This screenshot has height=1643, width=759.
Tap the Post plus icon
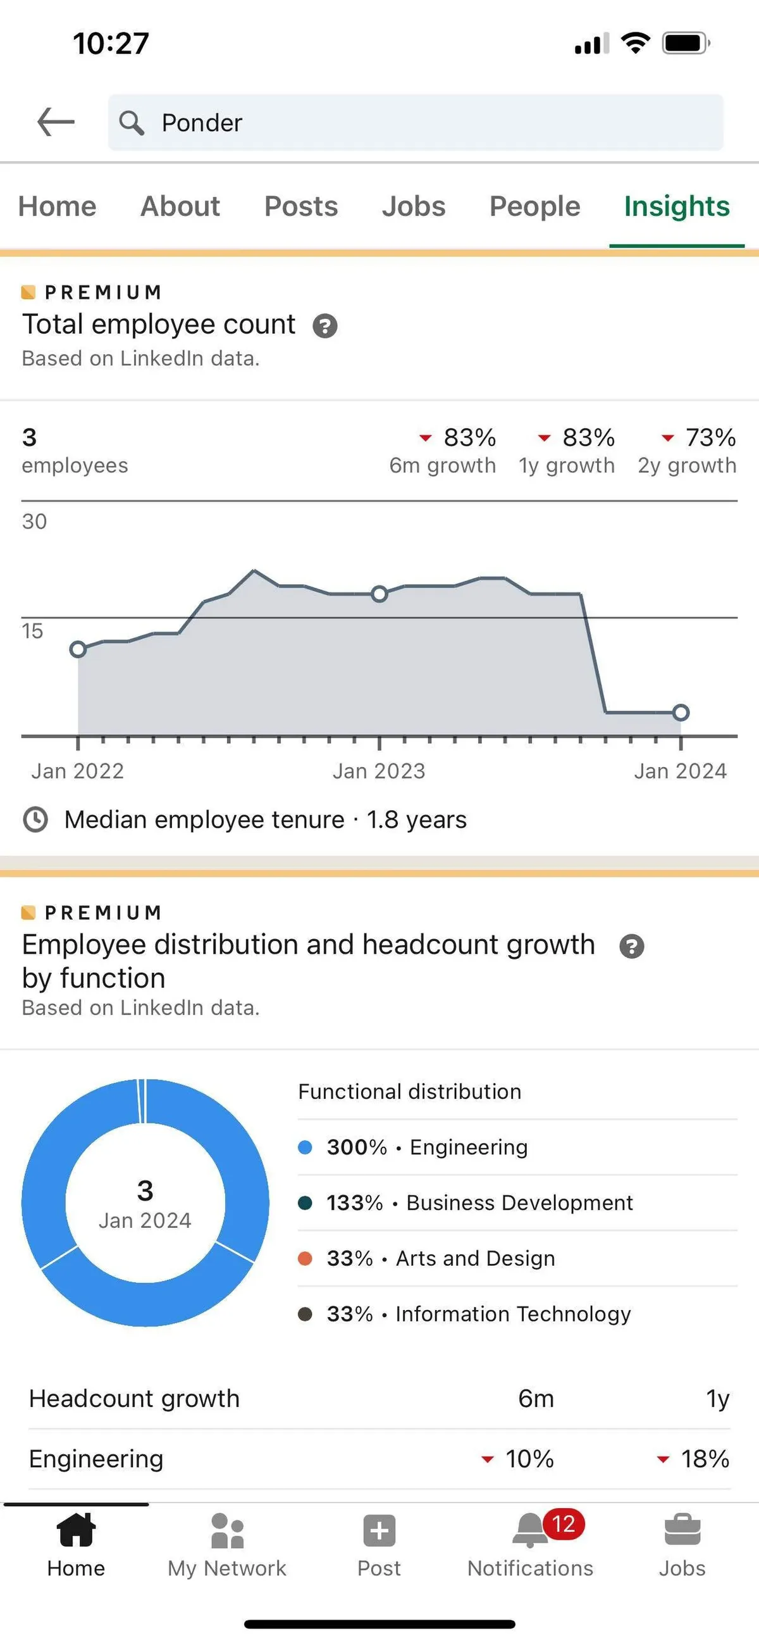[379, 1531]
